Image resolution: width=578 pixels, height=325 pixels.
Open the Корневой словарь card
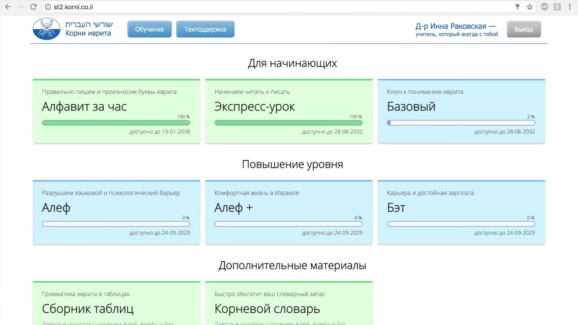point(289,303)
